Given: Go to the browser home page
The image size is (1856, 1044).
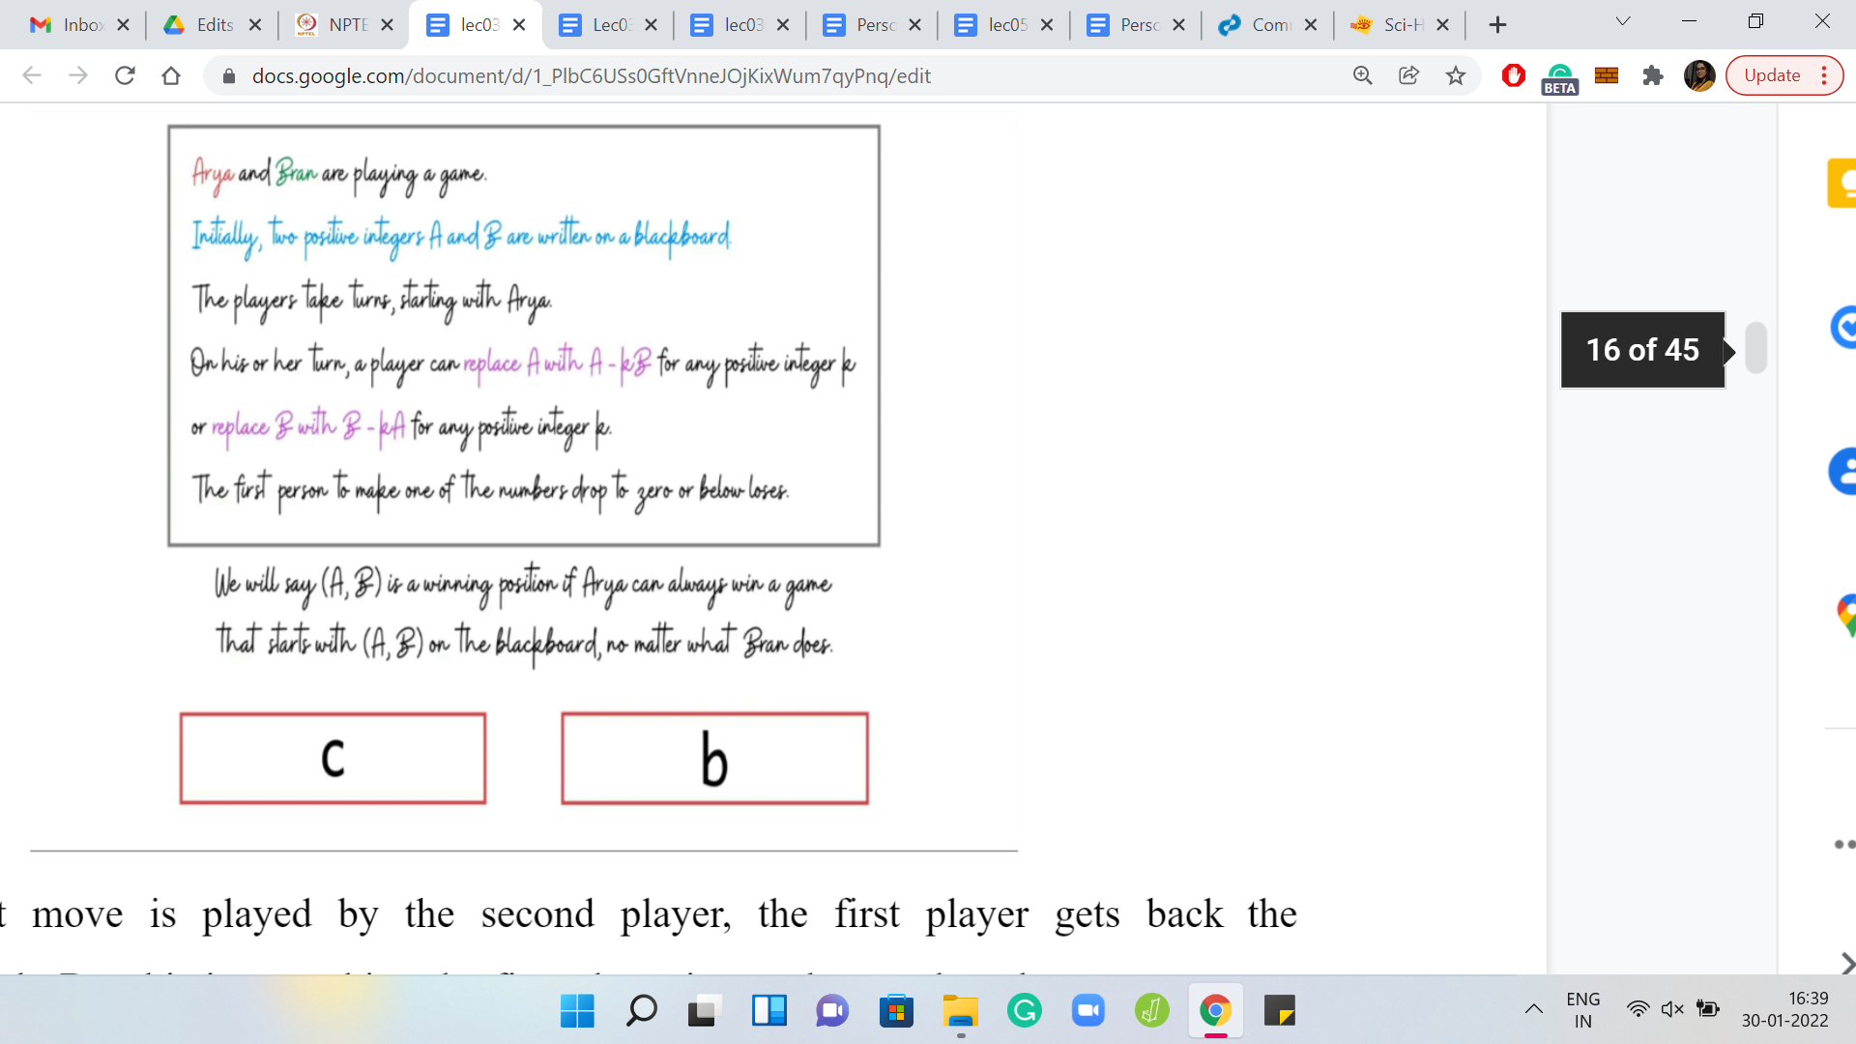Looking at the screenshot, I should (171, 75).
